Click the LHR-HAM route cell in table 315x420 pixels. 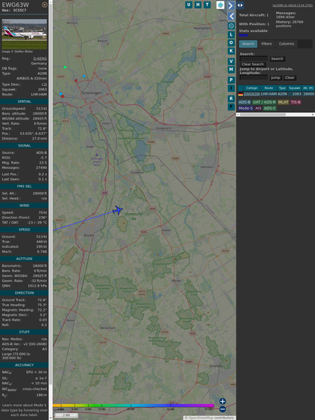[269, 94]
